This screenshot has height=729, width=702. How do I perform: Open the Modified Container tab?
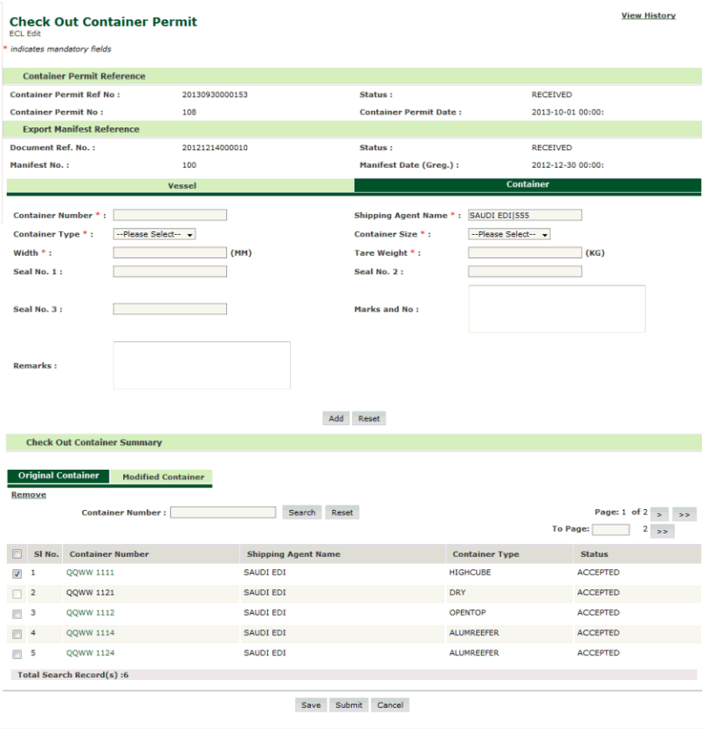click(163, 478)
